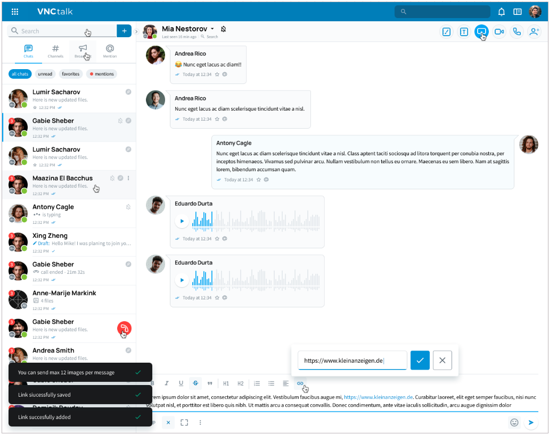The height and width of the screenshot is (435, 549).
Task: Open more options for Maazina El Bacchus
Action: click(x=128, y=178)
